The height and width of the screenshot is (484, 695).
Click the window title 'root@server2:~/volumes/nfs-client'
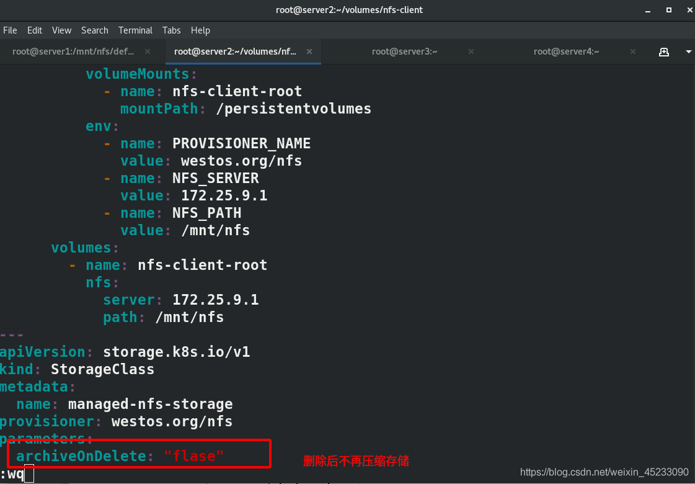pyautogui.click(x=349, y=10)
